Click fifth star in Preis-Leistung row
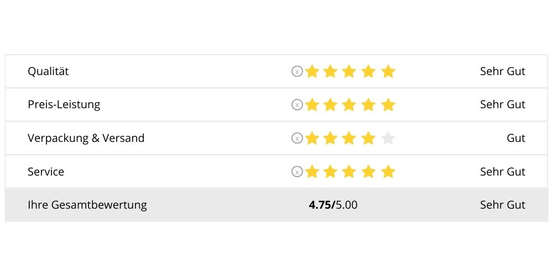Image resolution: width=553 pixels, height=276 pixels. 388,104
